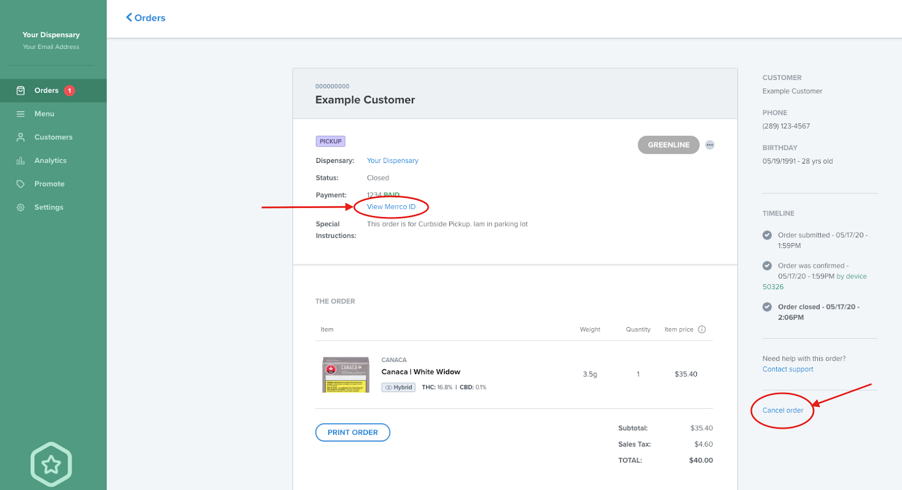Click the by device link in the timeline
The height and width of the screenshot is (490, 902).
point(852,276)
